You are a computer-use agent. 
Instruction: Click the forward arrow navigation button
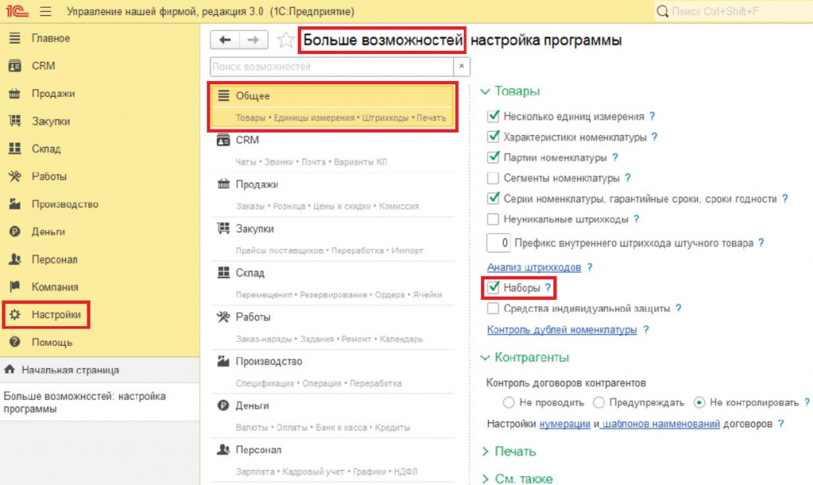(x=253, y=40)
